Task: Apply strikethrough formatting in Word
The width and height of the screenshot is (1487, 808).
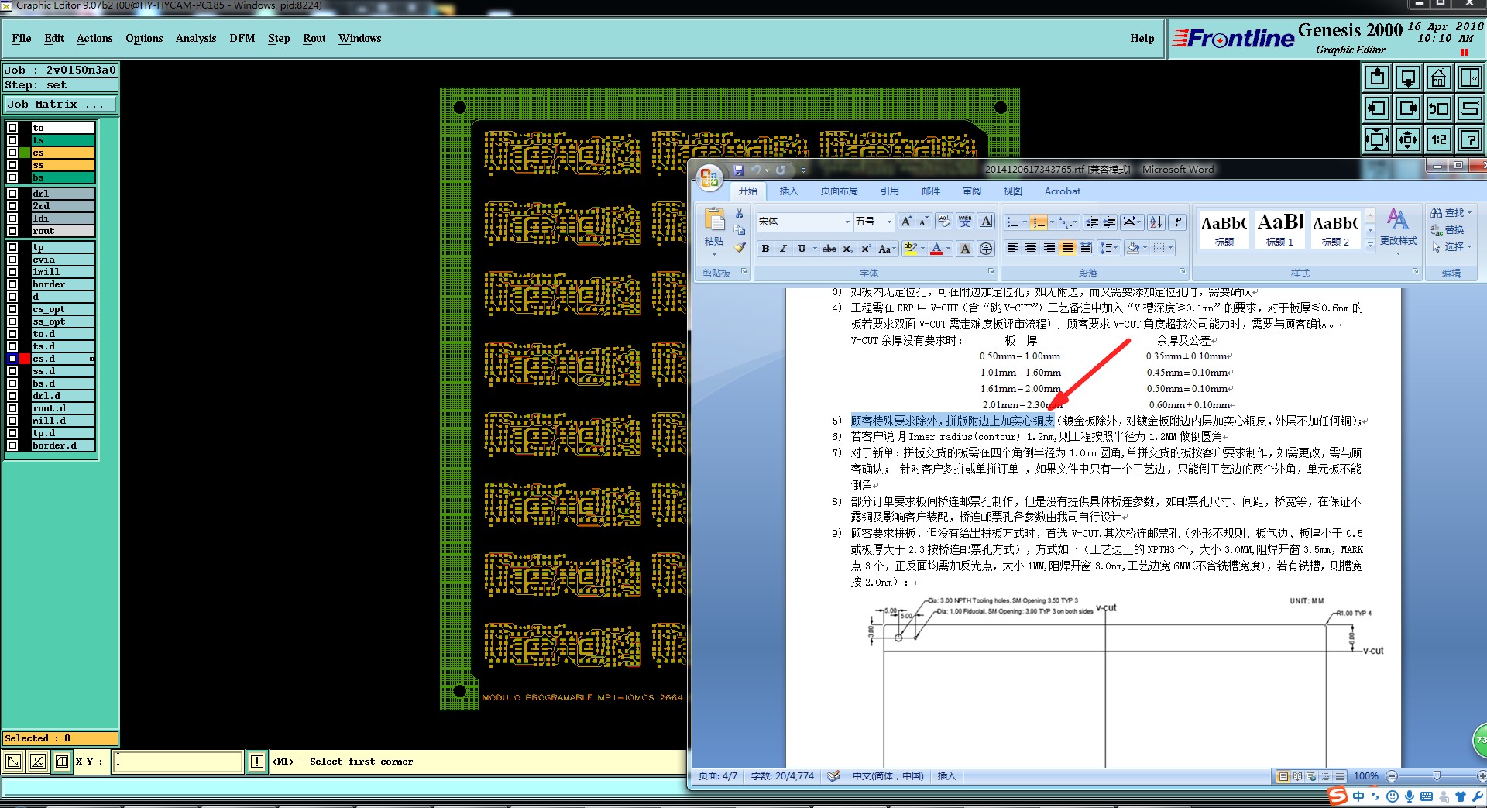Action: pyautogui.click(x=829, y=249)
